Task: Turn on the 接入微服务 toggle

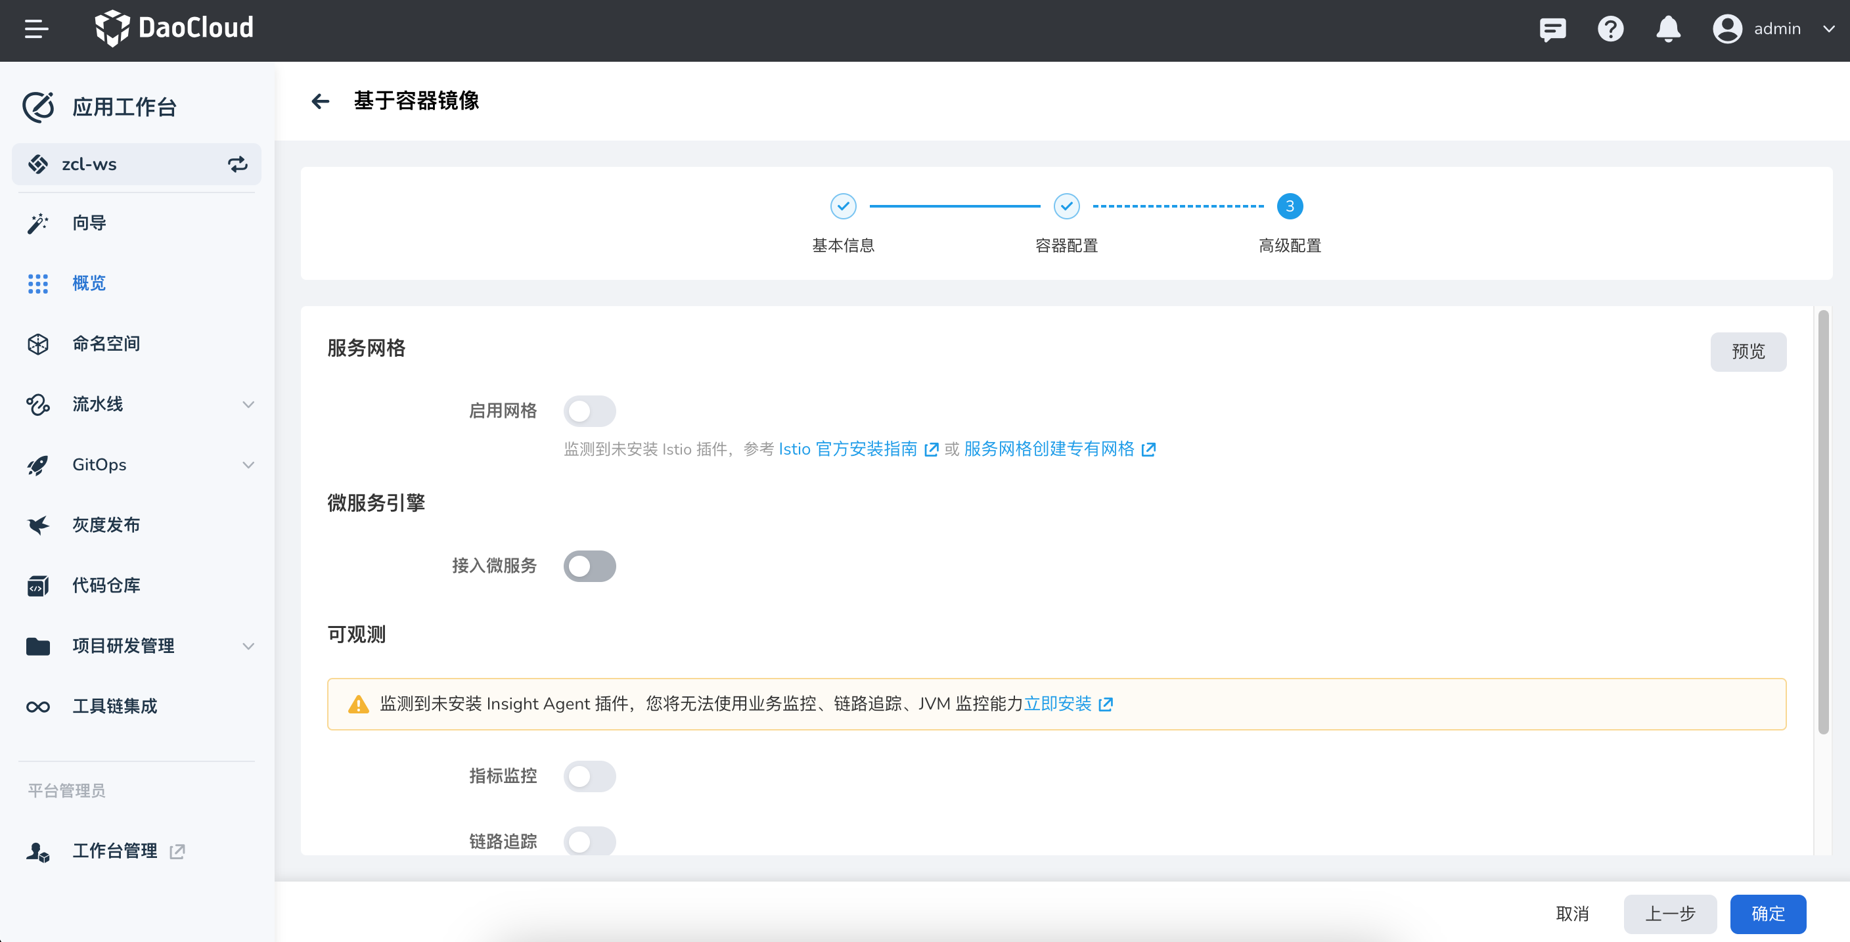Action: (x=589, y=566)
